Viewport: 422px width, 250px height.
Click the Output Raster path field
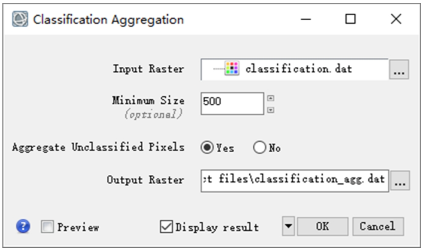294,180
